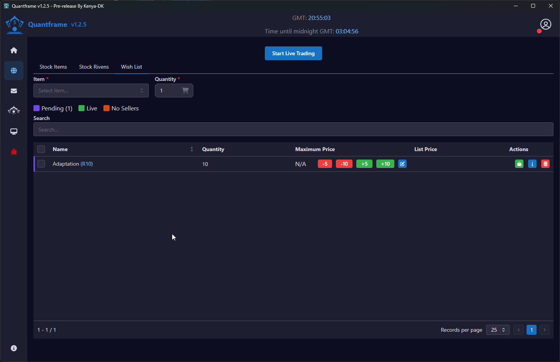This screenshot has height=362, width=560.
Task: Delete Adaptation from wish list
Action: [x=545, y=164]
